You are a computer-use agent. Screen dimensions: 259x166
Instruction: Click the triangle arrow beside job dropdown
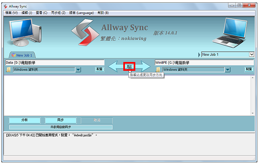coord(199,55)
